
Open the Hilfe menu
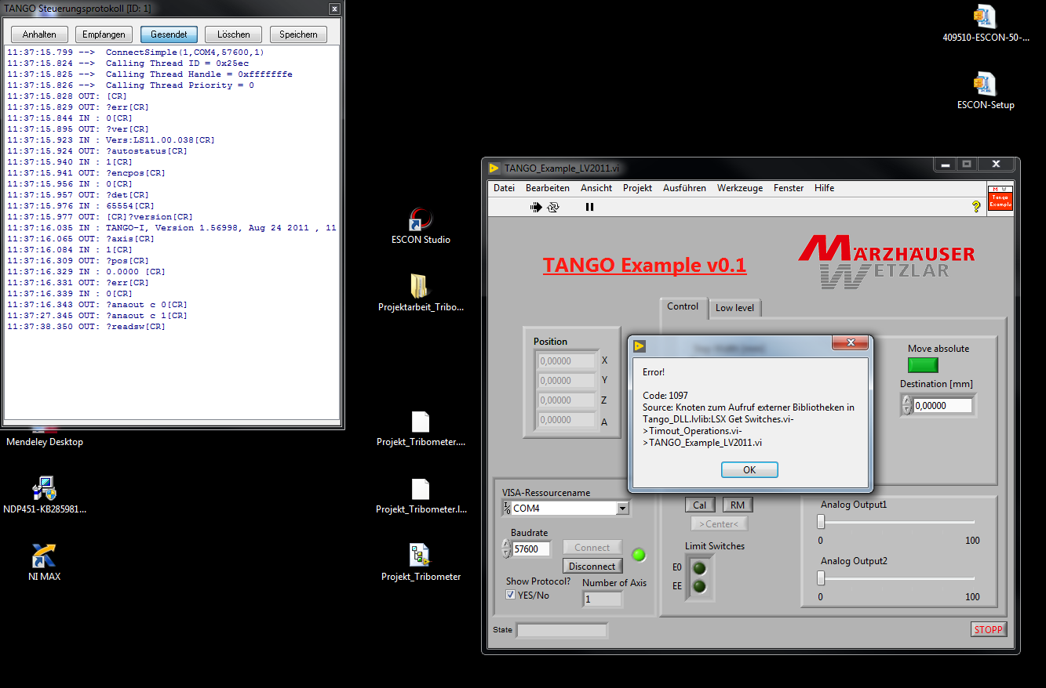click(x=824, y=188)
